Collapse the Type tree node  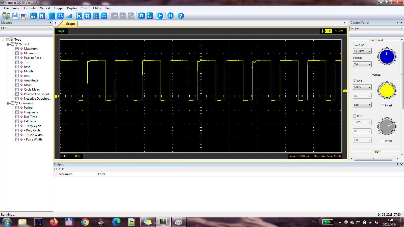[3, 40]
